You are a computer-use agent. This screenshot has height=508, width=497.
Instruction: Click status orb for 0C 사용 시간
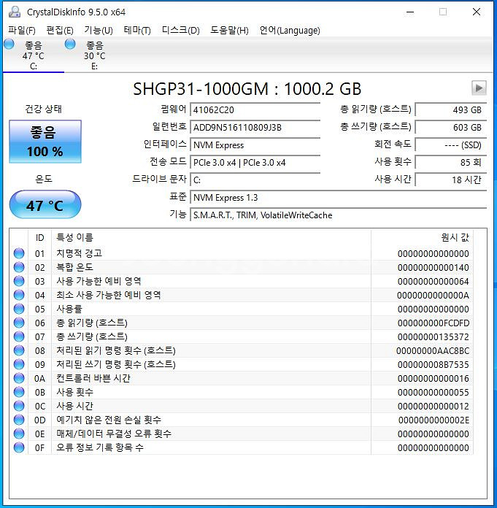[x=19, y=406]
